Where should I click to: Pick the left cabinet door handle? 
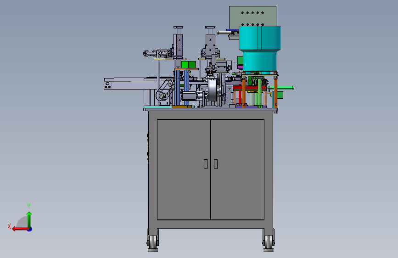click(x=206, y=164)
